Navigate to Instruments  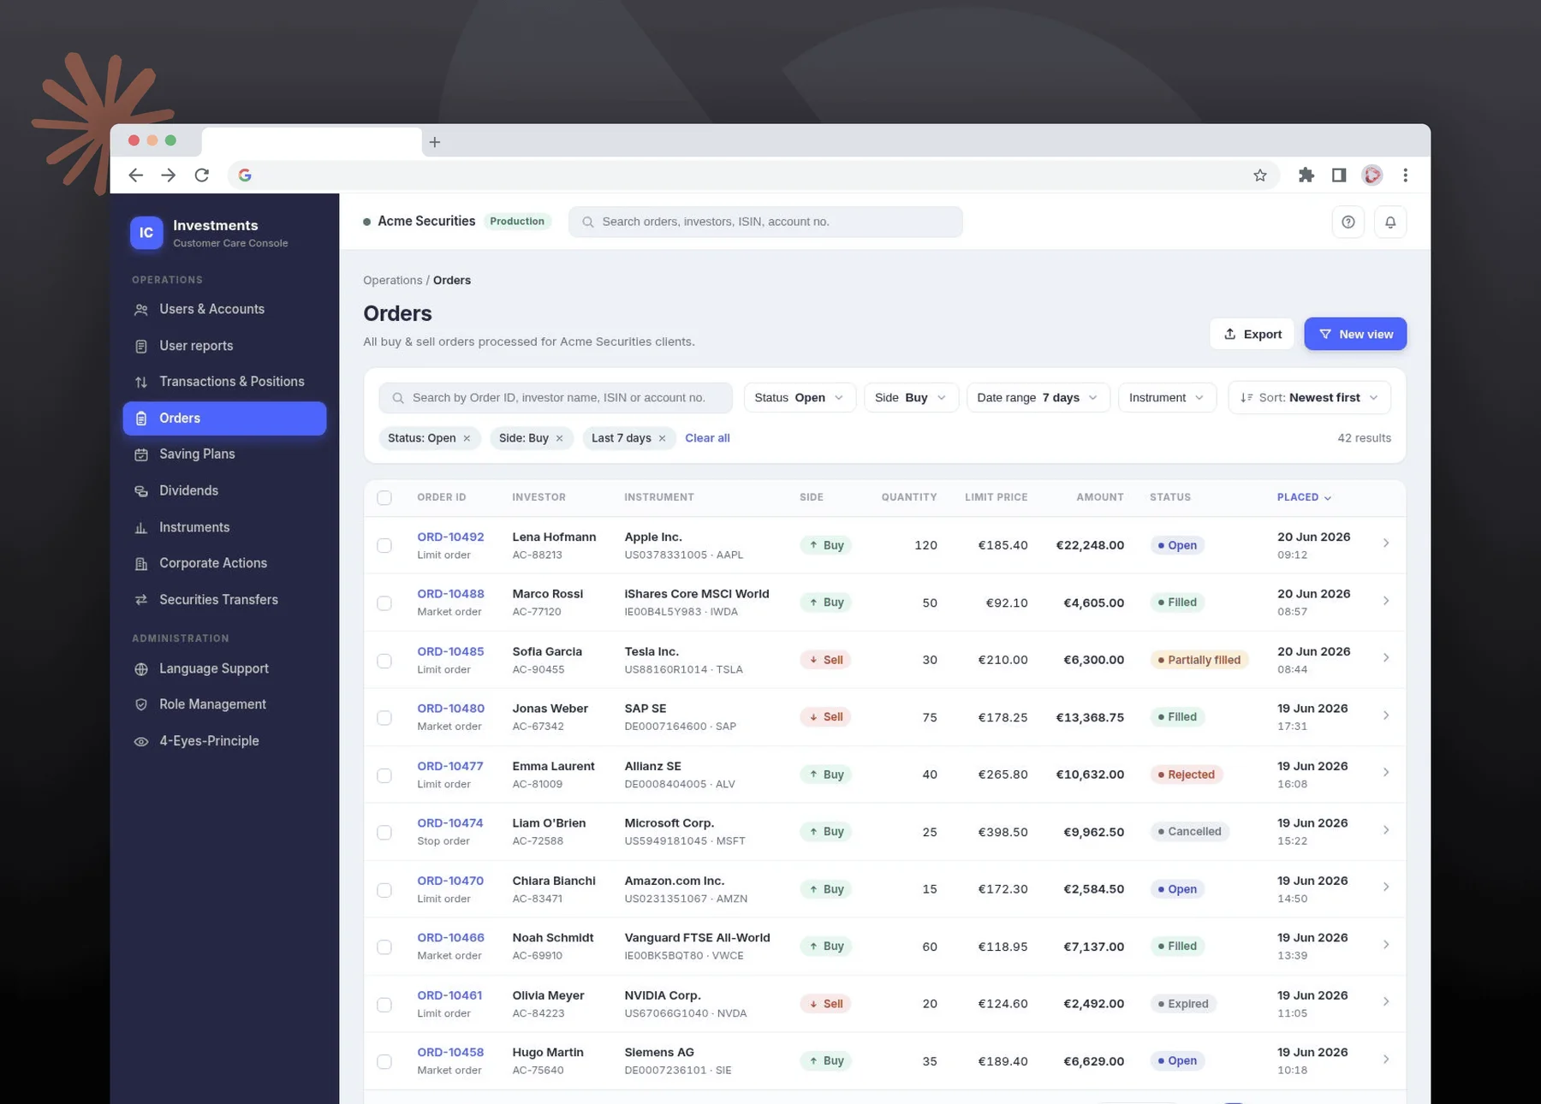coord(224,527)
